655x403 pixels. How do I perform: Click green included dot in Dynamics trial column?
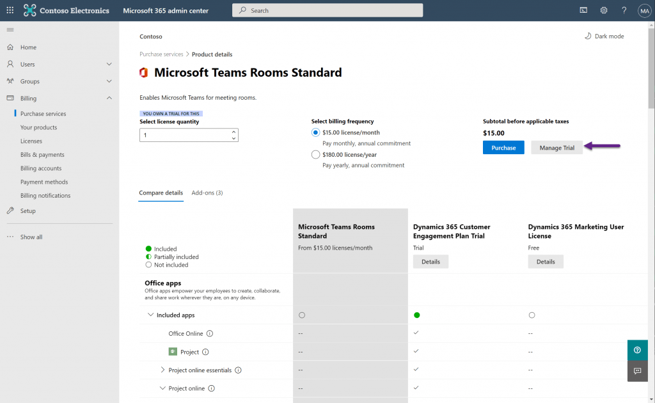[x=417, y=315]
